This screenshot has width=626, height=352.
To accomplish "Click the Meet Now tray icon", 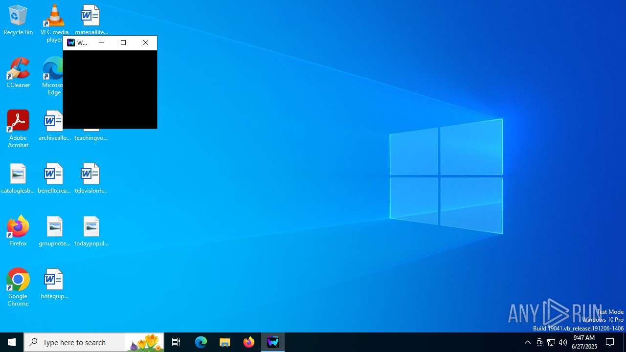I will (539, 342).
